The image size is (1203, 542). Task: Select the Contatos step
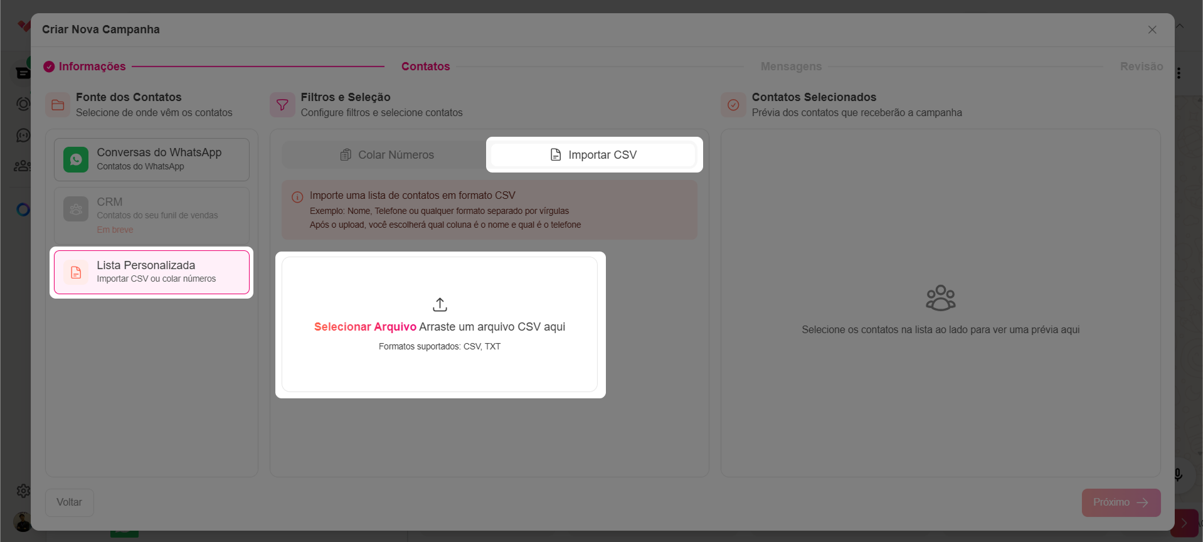[426, 66]
